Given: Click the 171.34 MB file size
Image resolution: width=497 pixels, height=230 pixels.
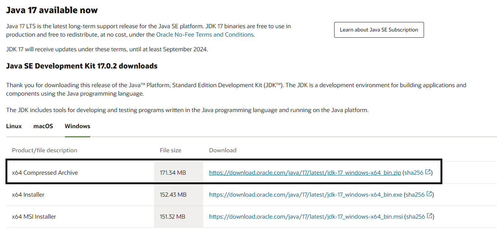Looking at the screenshot, I should pos(173,172).
